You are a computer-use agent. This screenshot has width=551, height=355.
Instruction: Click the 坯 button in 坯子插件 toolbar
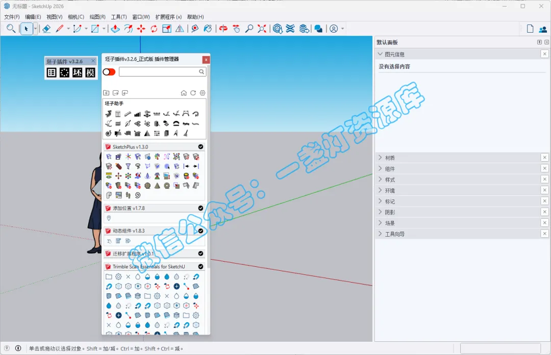78,73
